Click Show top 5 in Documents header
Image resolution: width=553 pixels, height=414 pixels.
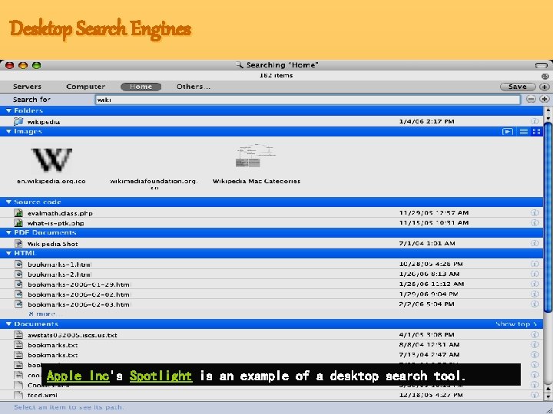tap(516, 324)
